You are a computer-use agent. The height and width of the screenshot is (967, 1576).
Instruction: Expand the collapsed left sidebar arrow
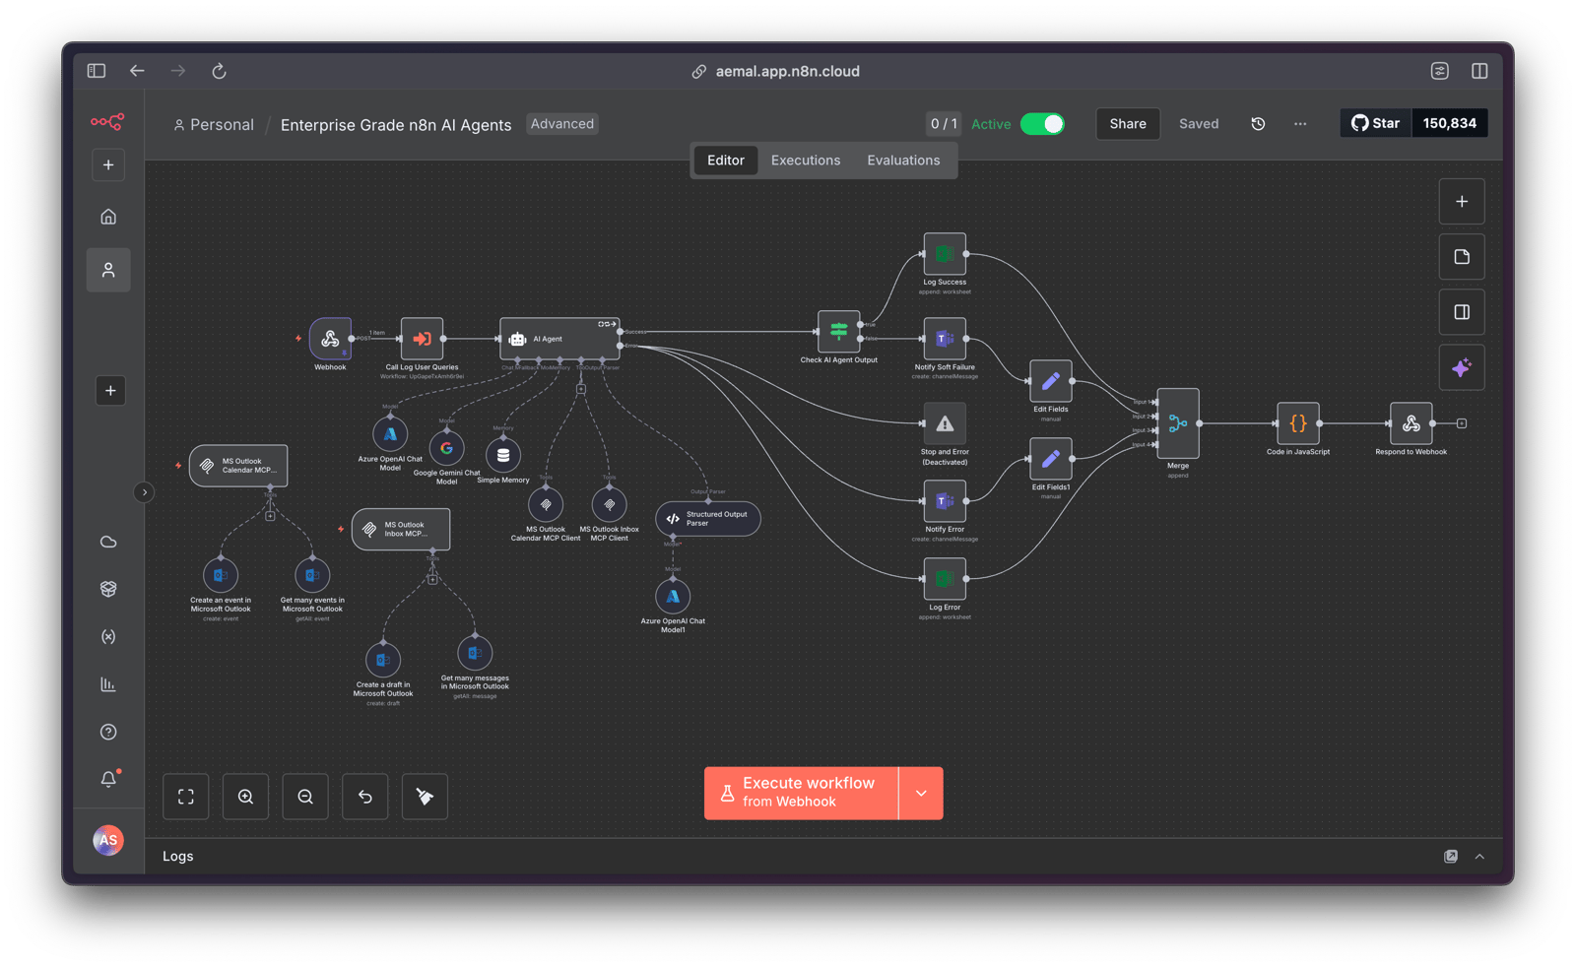144,492
